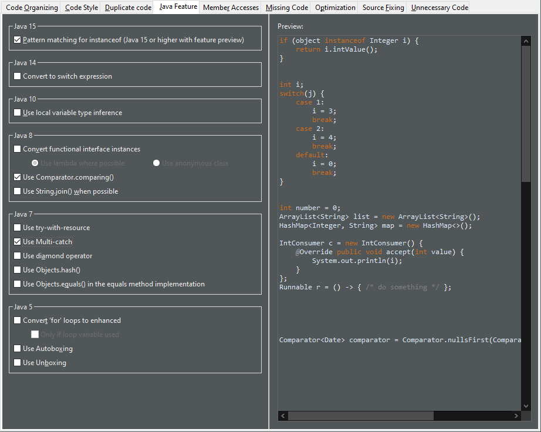541x432 pixels.
Task: Click the 'HashMap<Integer, String> map' preview line
Action: (x=376, y=225)
